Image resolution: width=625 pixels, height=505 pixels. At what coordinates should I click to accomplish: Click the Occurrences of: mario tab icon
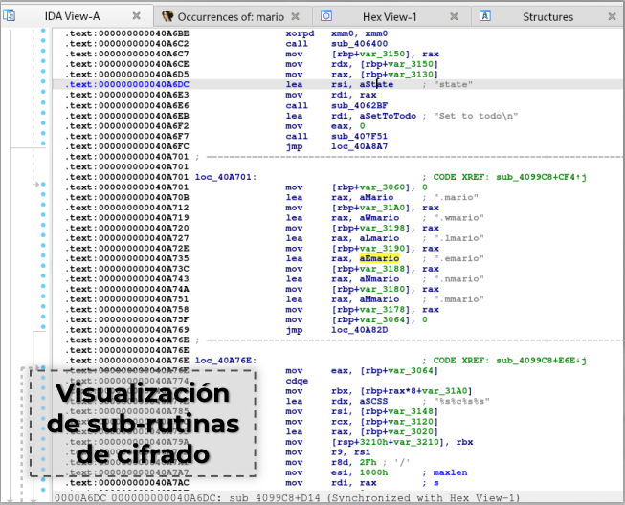tap(168, 16)
